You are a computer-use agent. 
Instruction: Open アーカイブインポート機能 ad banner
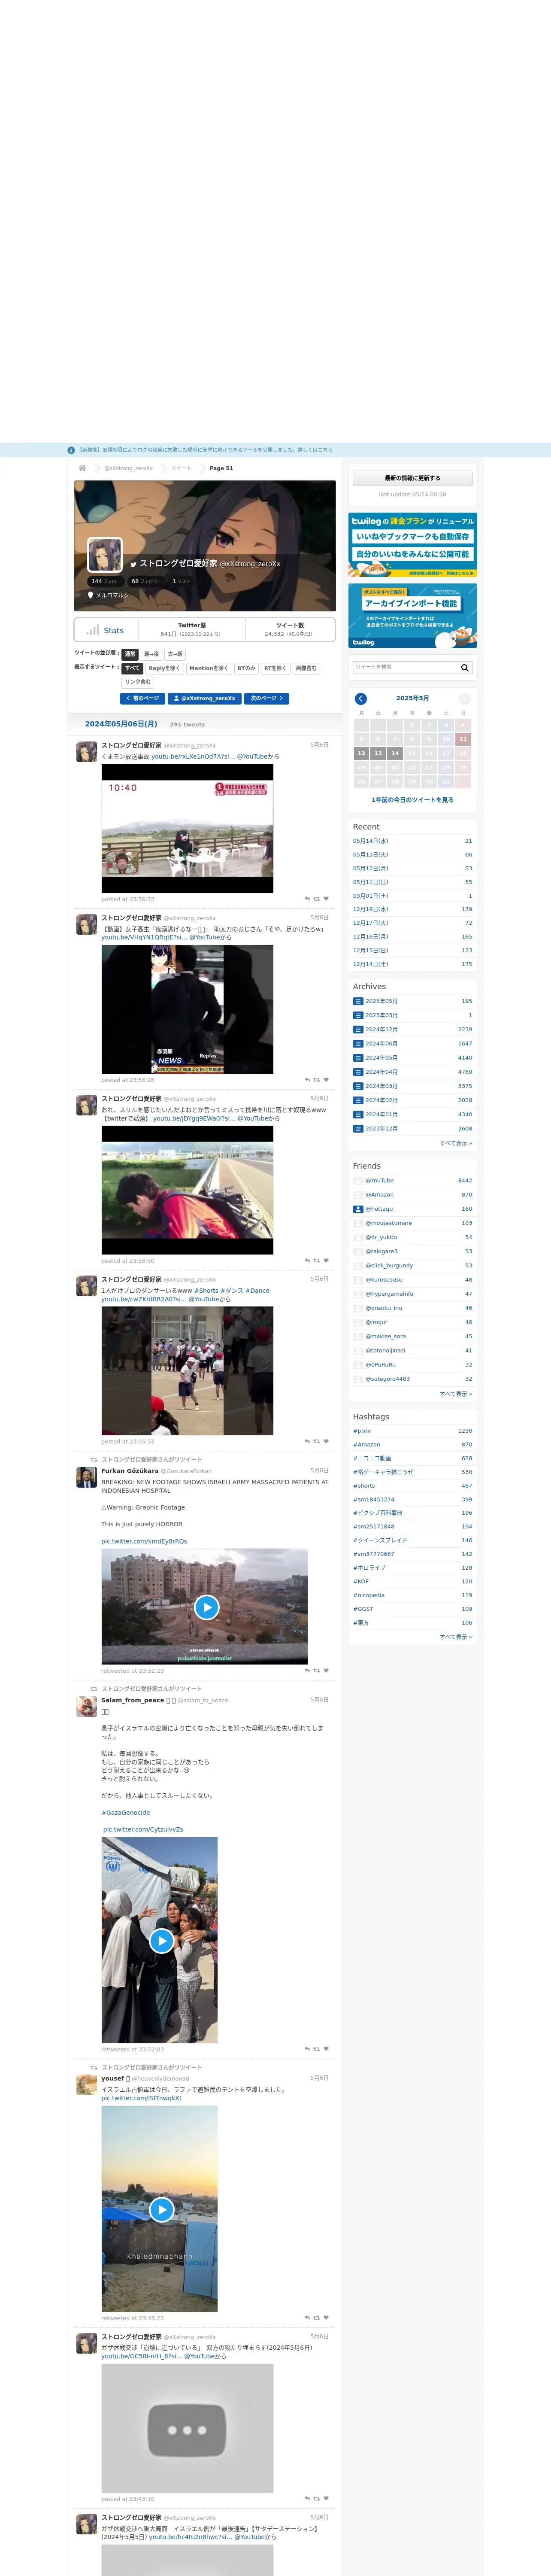pyautogui.click(x=412, y=616)
